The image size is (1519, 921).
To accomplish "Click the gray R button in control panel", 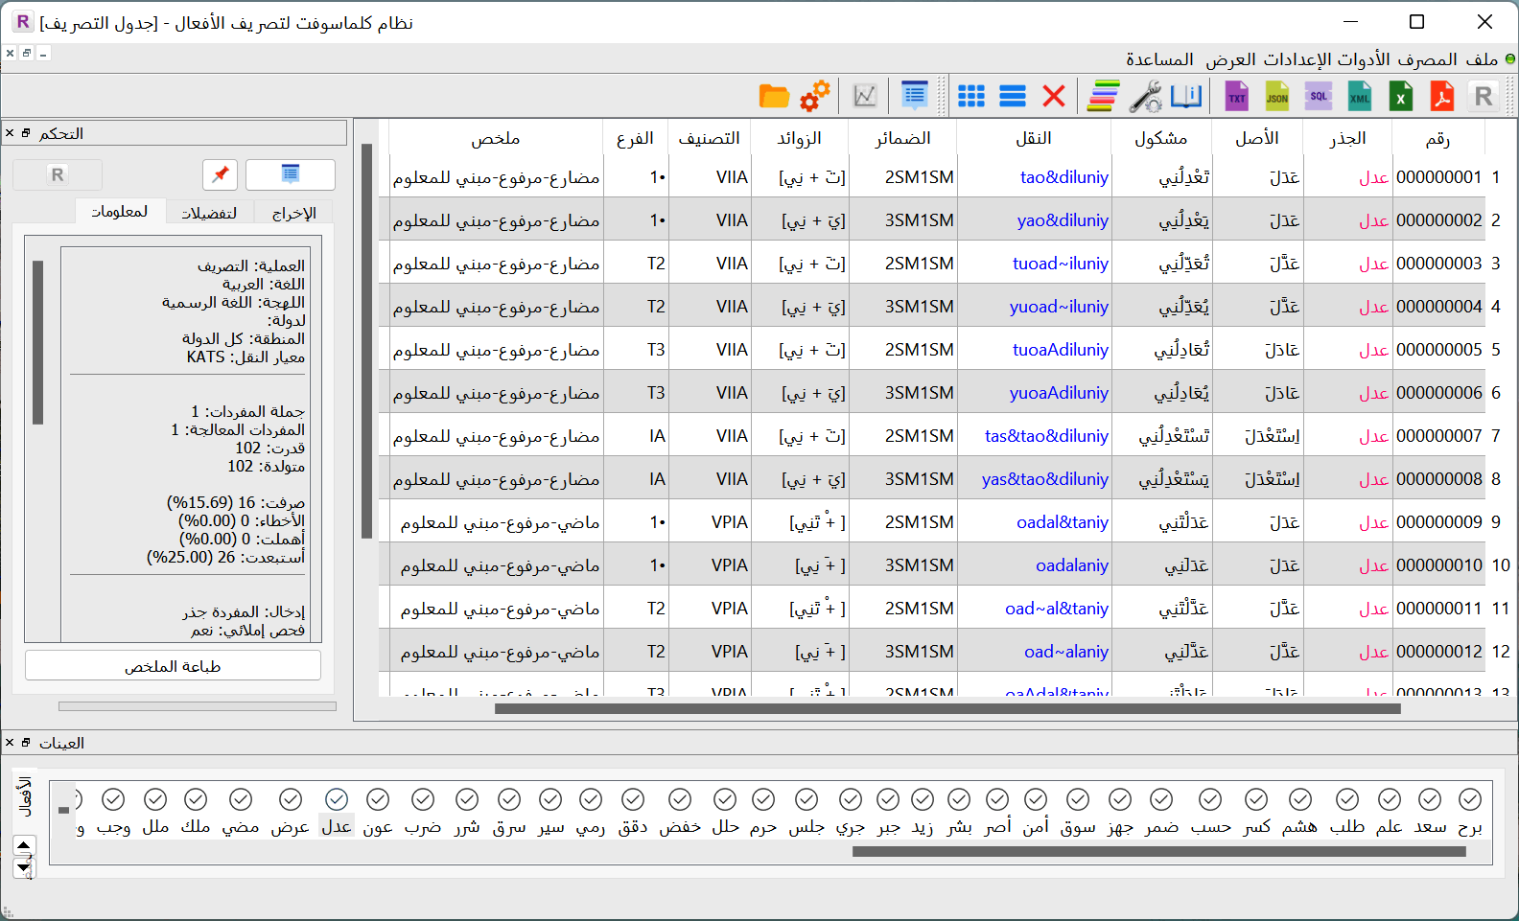I will [58, 174].
